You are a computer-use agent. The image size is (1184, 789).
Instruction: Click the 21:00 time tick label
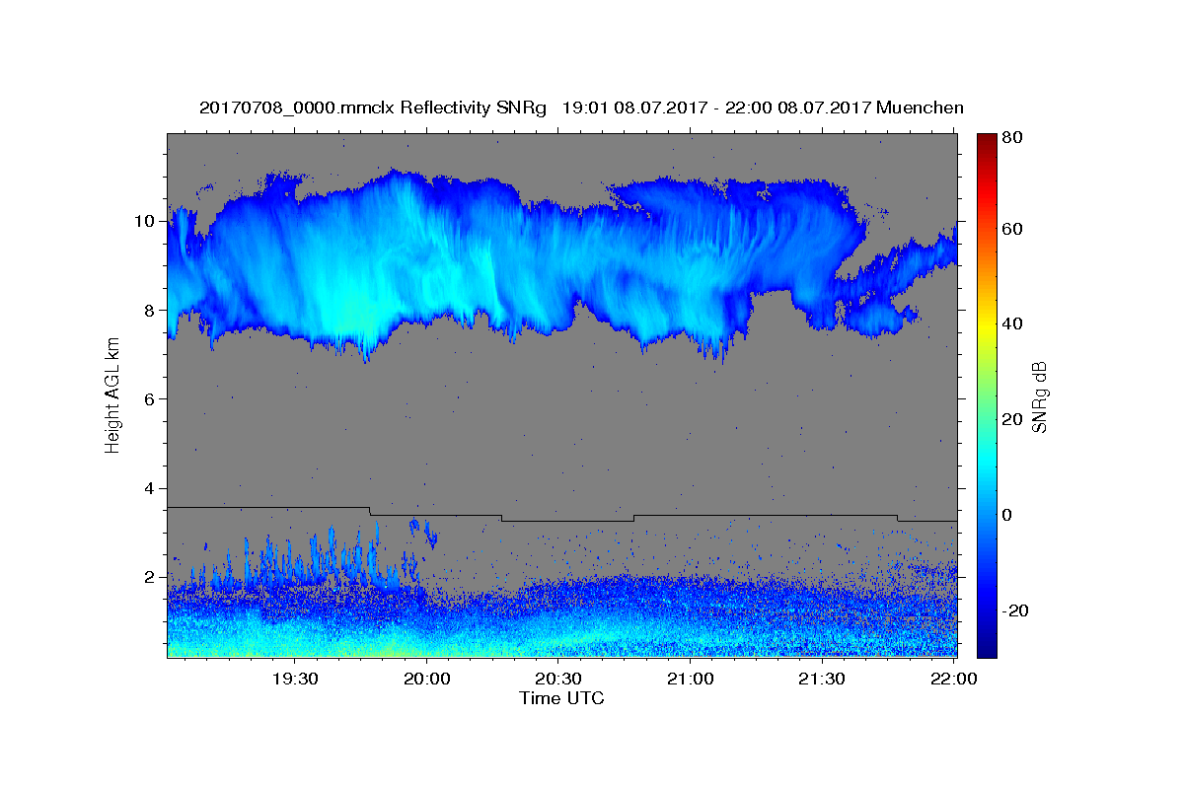click(690, 679)
